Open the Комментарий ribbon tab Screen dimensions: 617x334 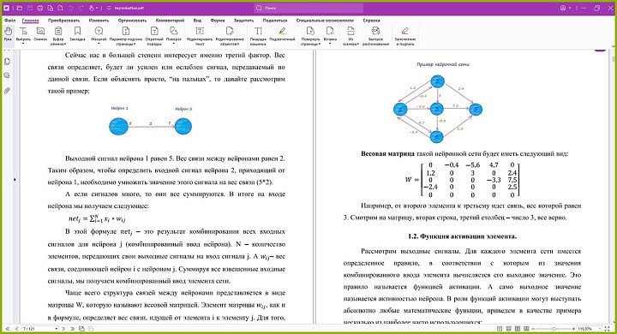(x=170, y=20)
